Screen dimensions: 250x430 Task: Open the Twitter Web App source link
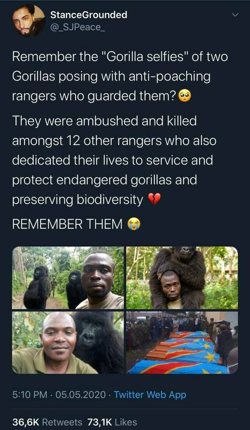pyautogui.click(x=150, y=395)
